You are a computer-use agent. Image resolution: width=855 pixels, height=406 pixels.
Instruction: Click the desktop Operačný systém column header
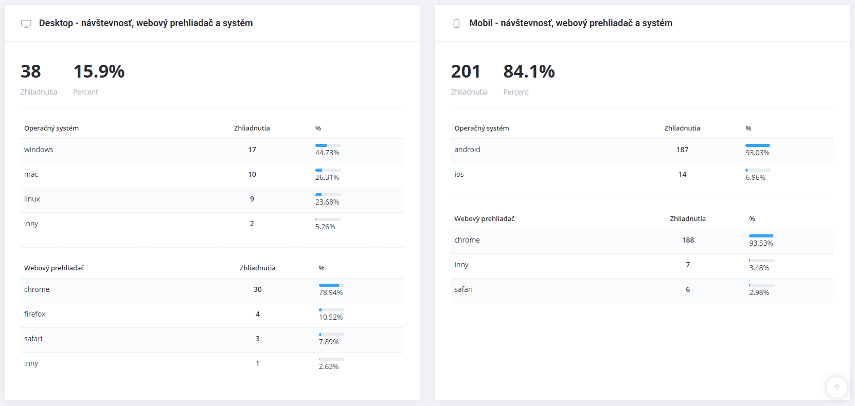(x=51, y=128)
